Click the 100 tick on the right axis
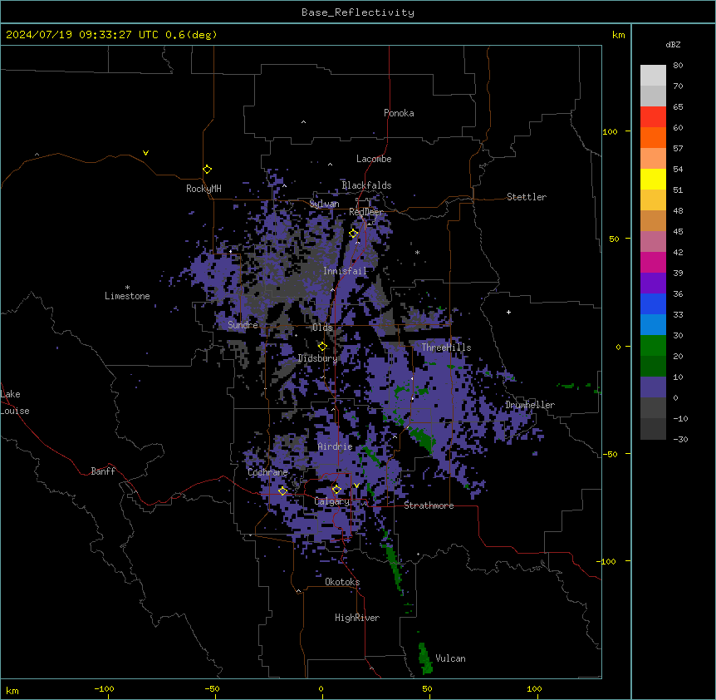Screen dimensions: 716x700 tap(610, 131)
